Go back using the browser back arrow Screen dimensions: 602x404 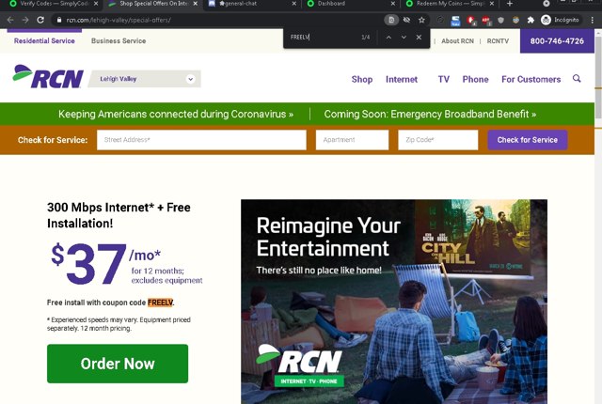point(10,20)
